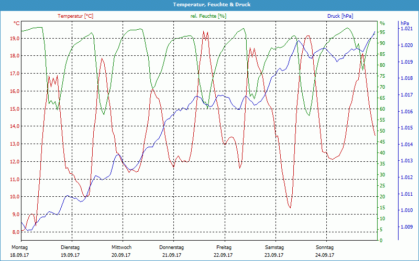
Task: Click the '15,0' temperature axis value
Action: pyautogui.click(x=15, y=109)
